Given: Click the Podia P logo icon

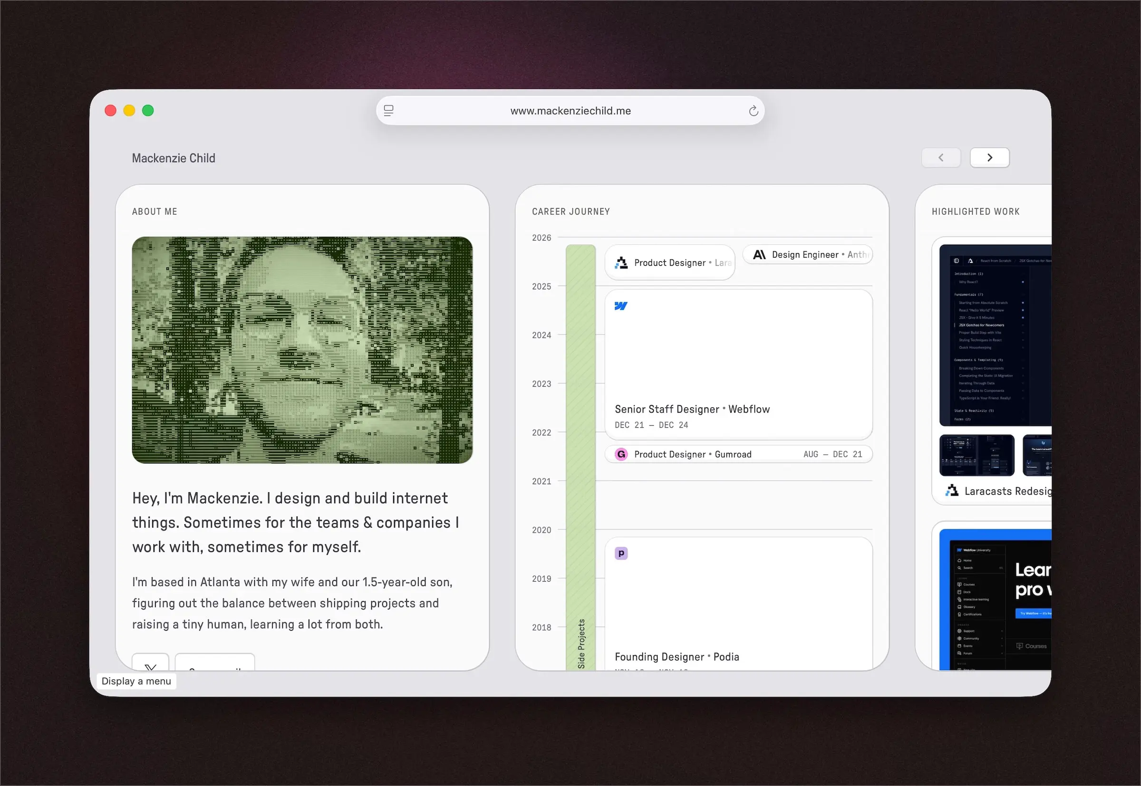Looking at the screenshot, I should pos(621,553).
